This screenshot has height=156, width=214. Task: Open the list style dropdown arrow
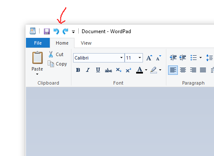pos(200,57)
